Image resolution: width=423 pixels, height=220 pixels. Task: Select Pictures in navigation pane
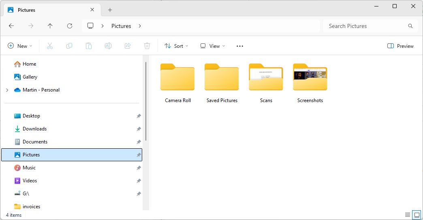click(72, 155)
